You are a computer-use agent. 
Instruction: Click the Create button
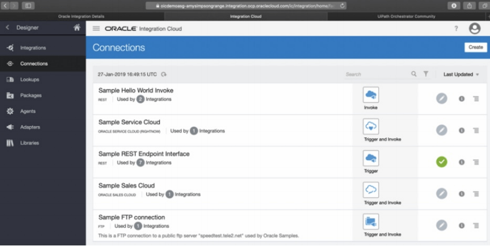click(476, 47)
